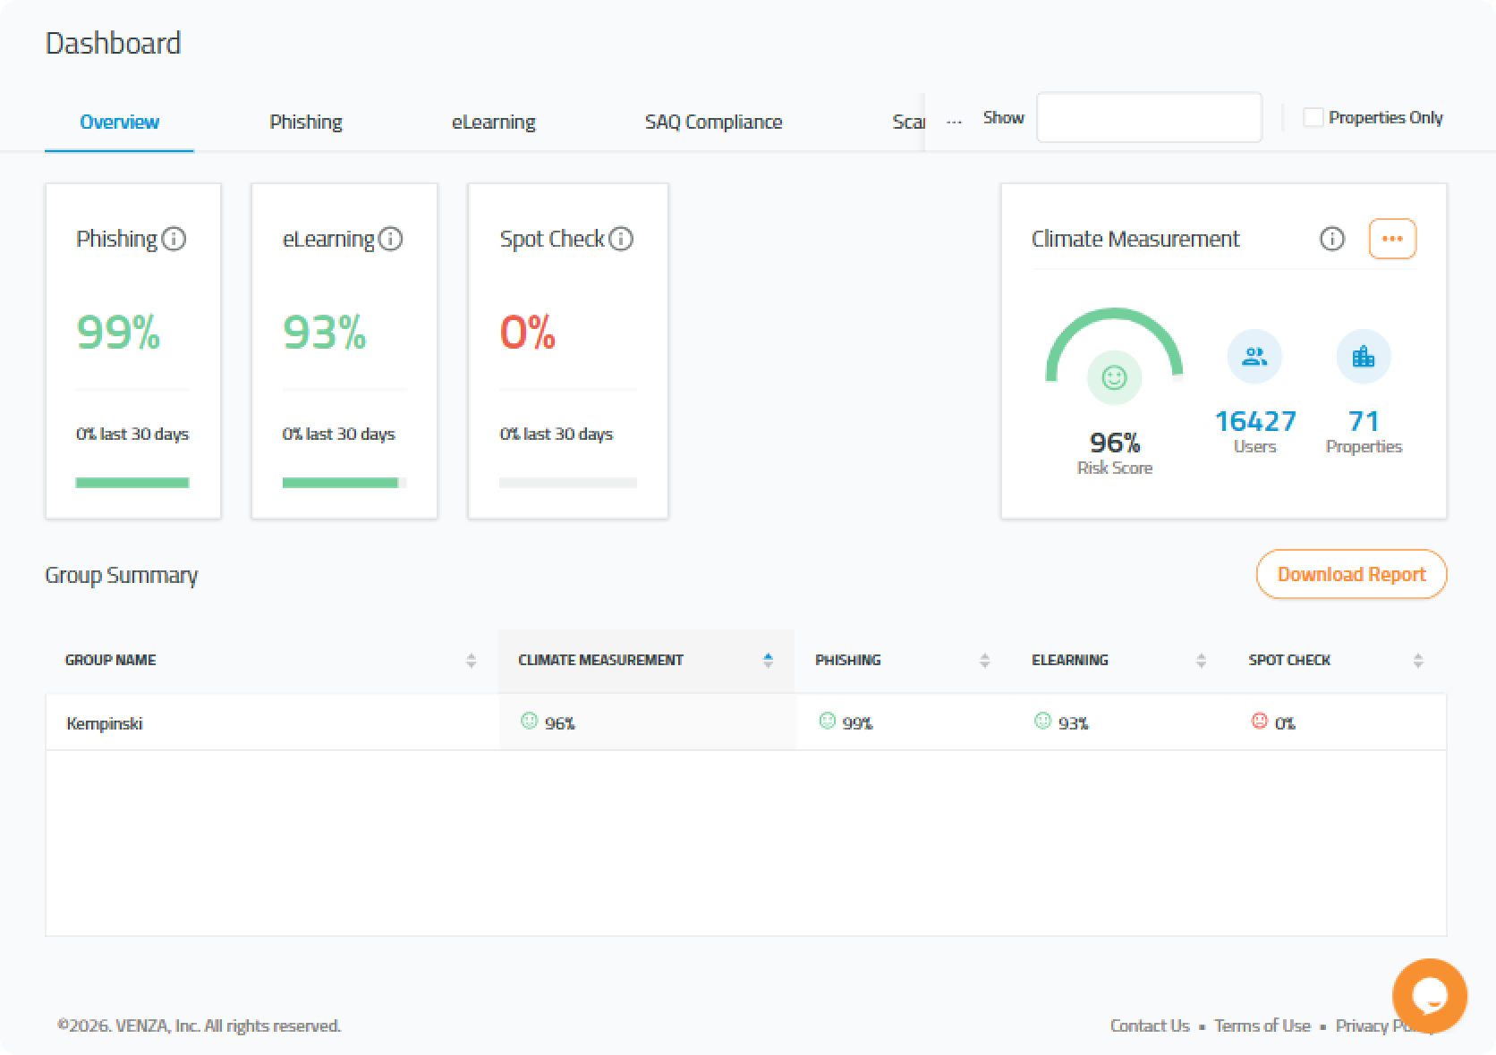Click the eLearning progress bar
The width and height of the screenshot is (1496, 1055).
[x=344, y=483]
